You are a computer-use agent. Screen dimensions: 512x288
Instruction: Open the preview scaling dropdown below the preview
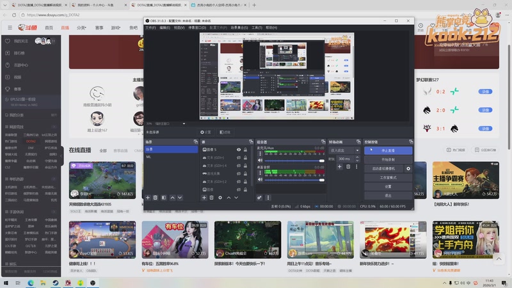click(184, 124)
